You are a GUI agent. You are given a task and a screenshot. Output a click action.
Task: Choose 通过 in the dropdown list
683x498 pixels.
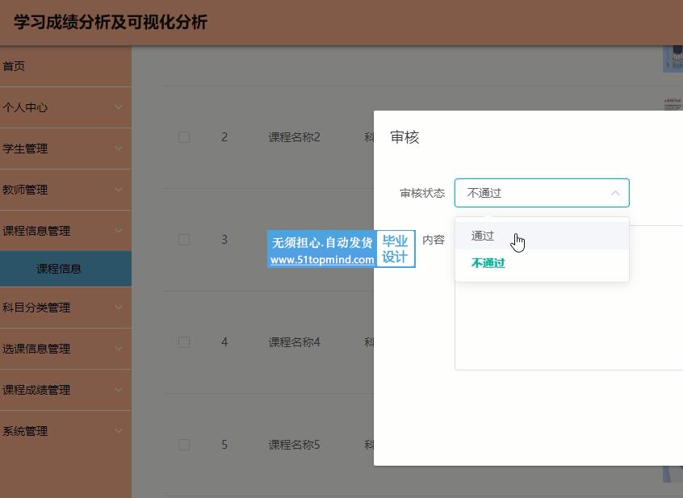point(542,236)
